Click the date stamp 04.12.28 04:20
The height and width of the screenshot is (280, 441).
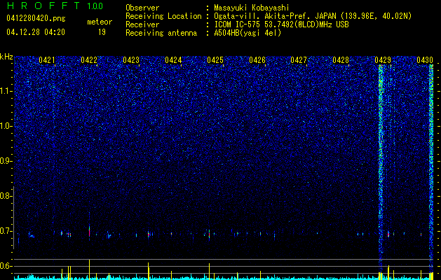point(36,32)
